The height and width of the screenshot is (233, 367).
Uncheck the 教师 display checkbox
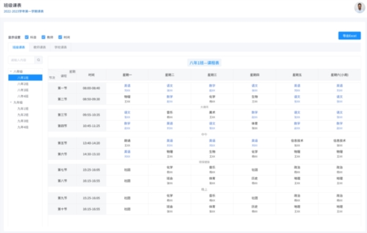[x=43, y=37]
